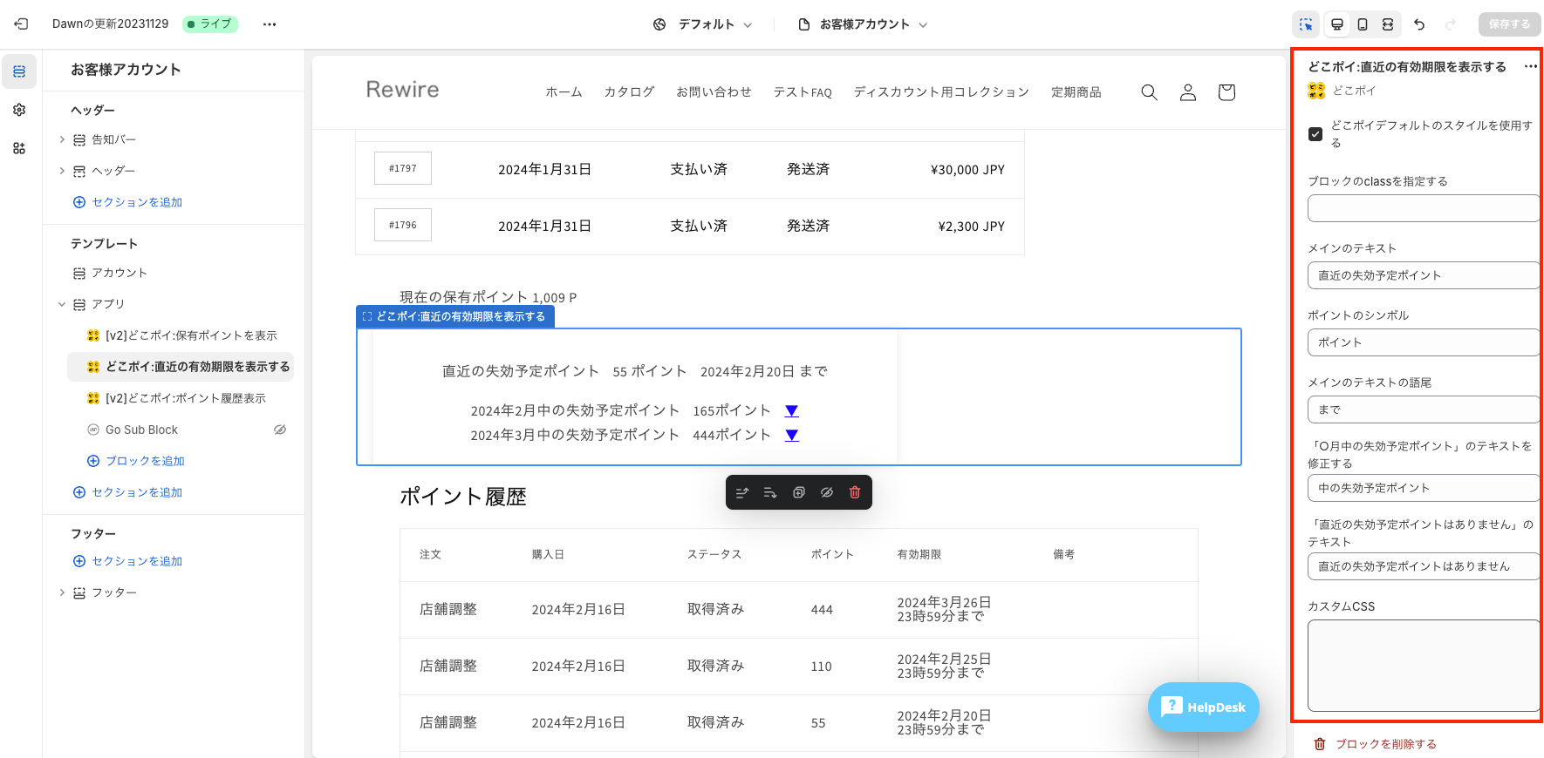1544x758 pixels.
Task: Open the HelpDesk chat widget
Action: click(1204, 707)
